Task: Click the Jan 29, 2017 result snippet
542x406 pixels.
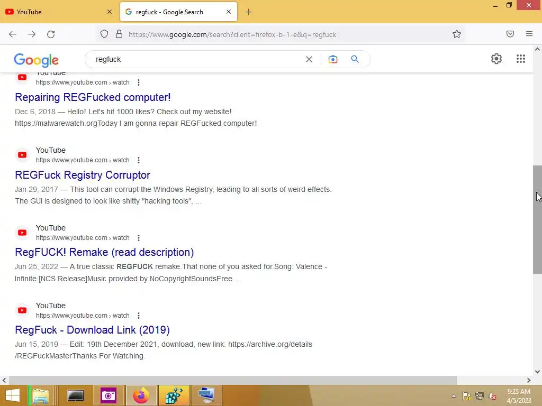Action: click(x=173, y=195)
